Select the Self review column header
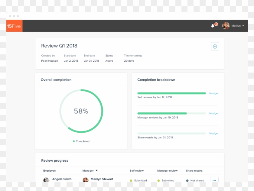 tap(137, 171)
